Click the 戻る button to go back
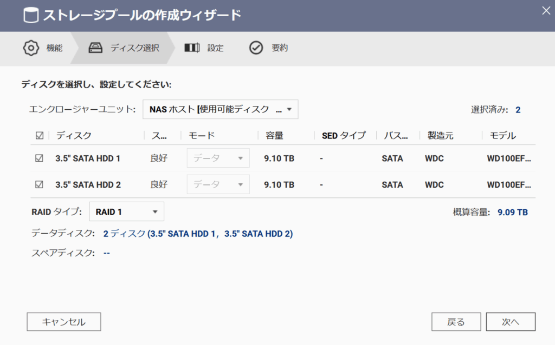This screenshot has height=345, width=555. [x=456, y=322]
